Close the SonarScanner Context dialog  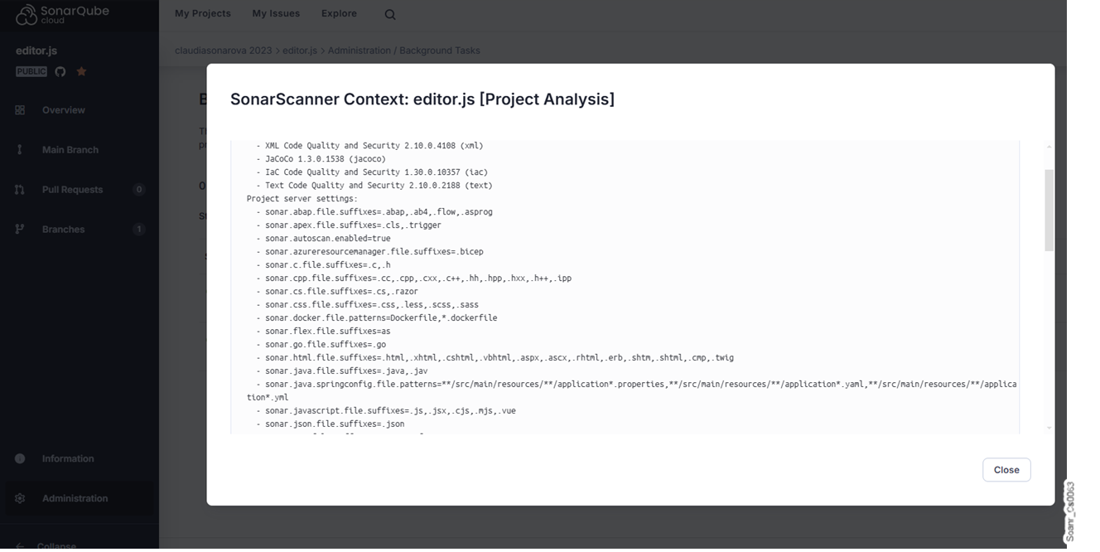pos(1006,470)
